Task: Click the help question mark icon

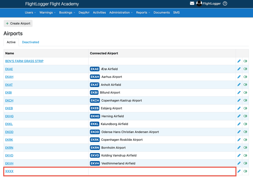Action: tap(225, 4)
